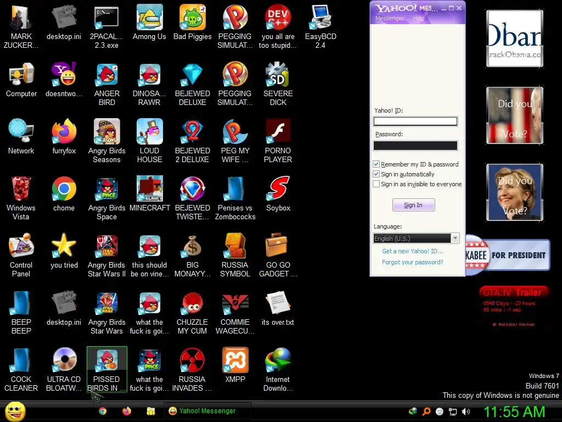562x422 pixels.
Task: Focus the Yahoo! ID input field
Action: [x=415, y=121]
